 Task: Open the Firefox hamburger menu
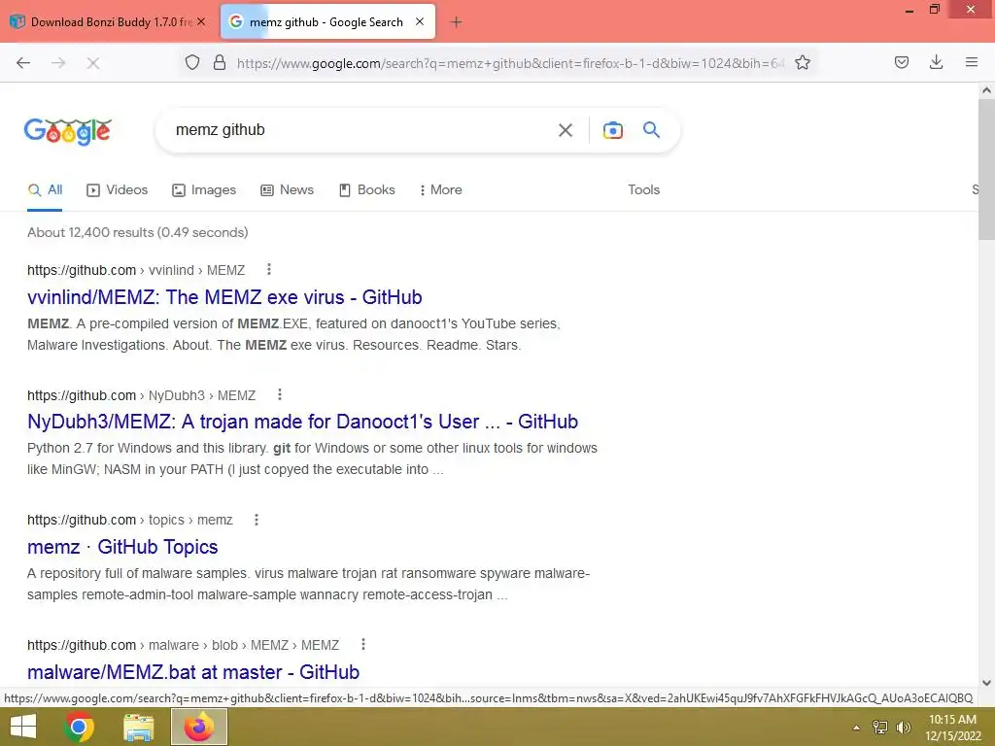(x=972, y=62)
